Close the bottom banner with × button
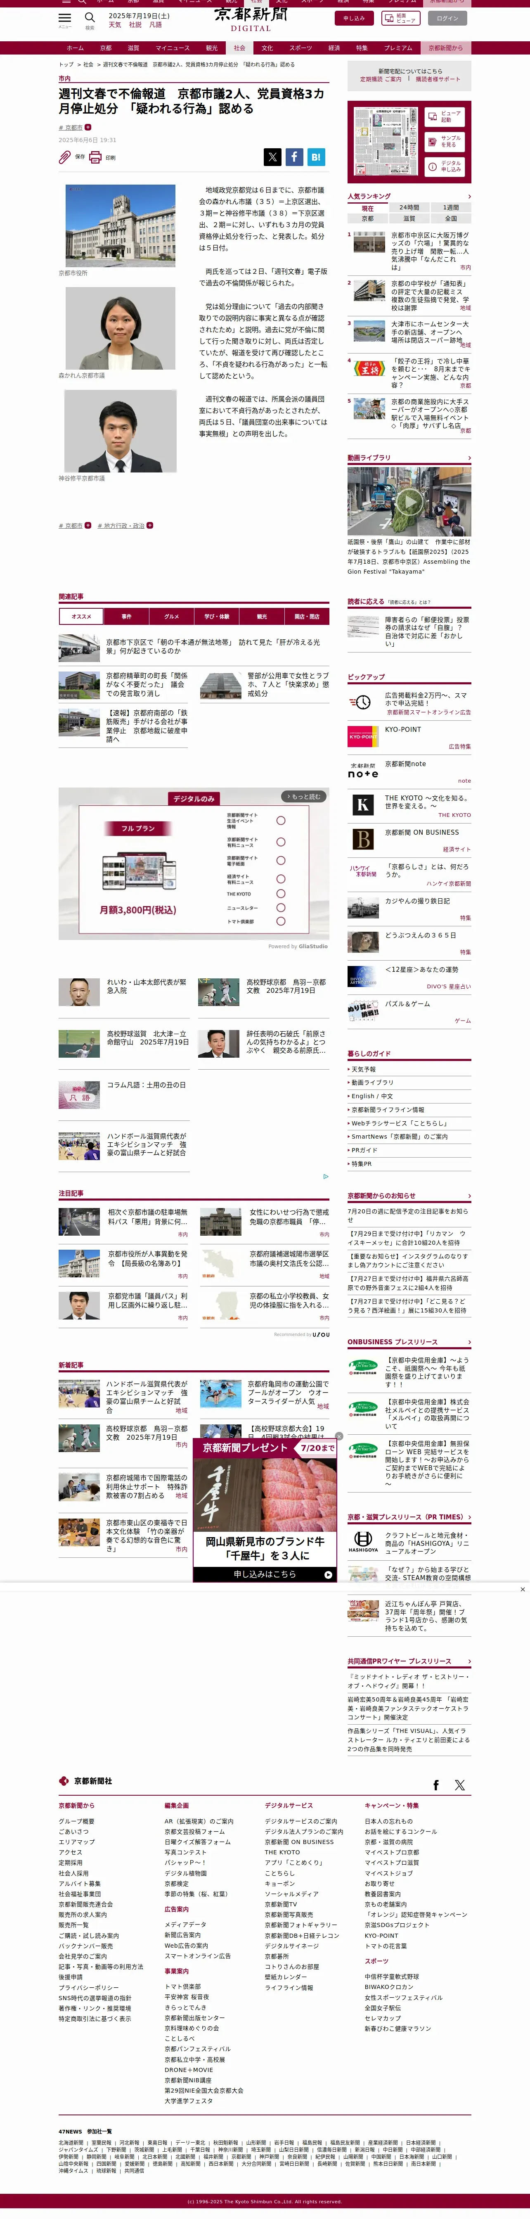This screenshot has width=530, height=2219. point(522,1589)
